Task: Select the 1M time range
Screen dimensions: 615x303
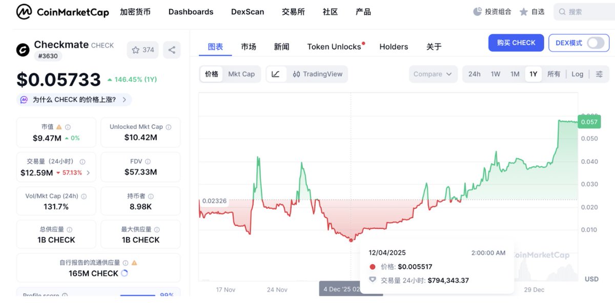Action: pyautogui.click(x=515, y=74)
